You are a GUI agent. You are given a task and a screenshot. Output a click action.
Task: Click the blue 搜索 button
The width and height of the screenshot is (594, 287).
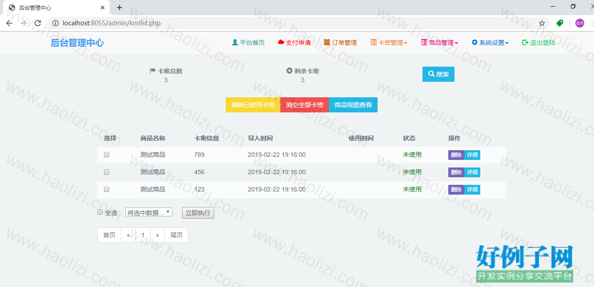tap(439, 74)
